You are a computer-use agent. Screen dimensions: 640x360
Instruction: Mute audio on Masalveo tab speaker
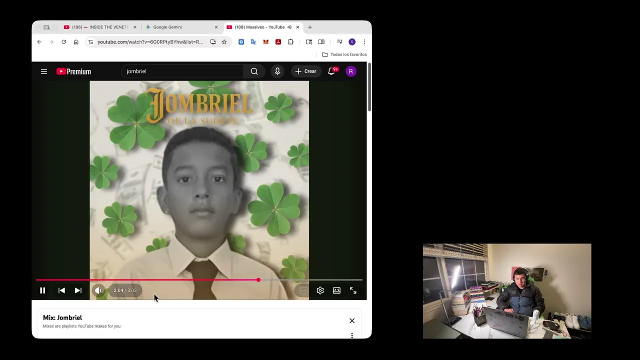click(289, 27)
